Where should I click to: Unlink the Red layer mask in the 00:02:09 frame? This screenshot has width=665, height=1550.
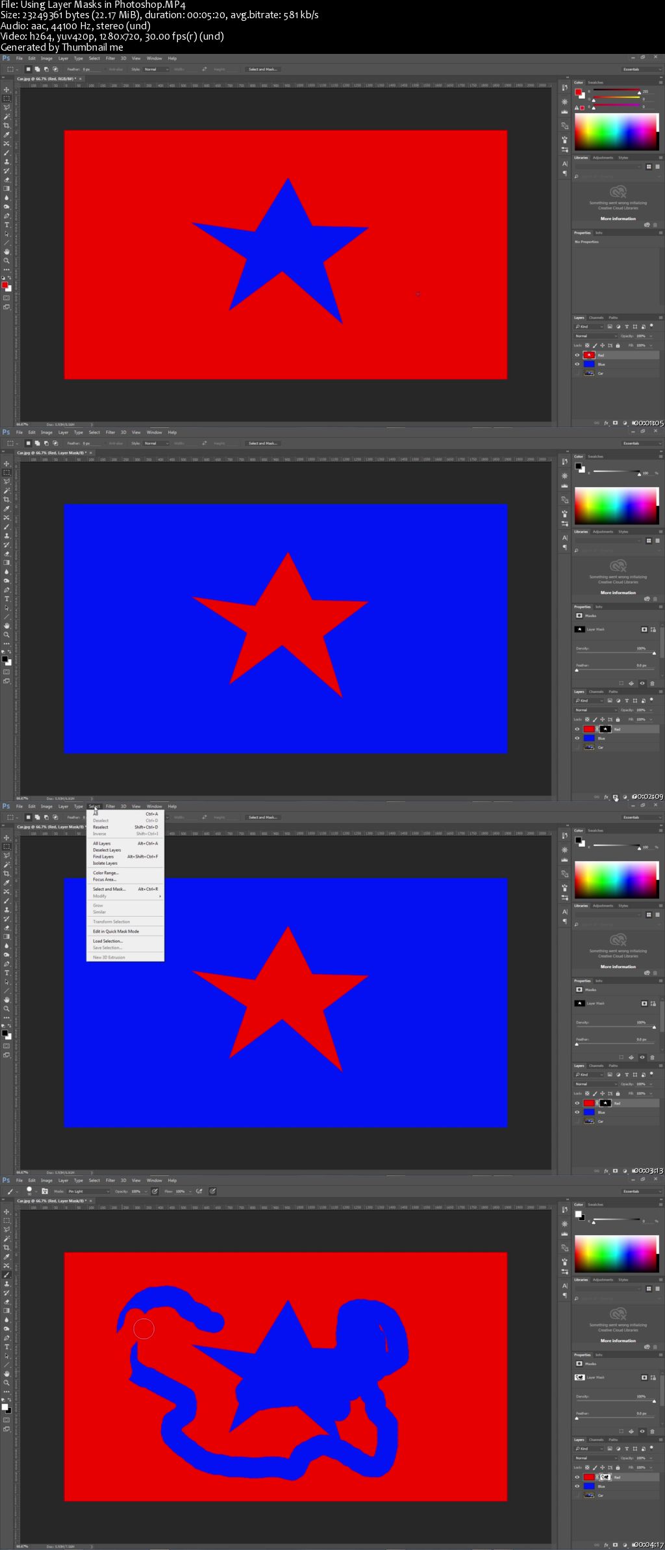tap(597, 729)
